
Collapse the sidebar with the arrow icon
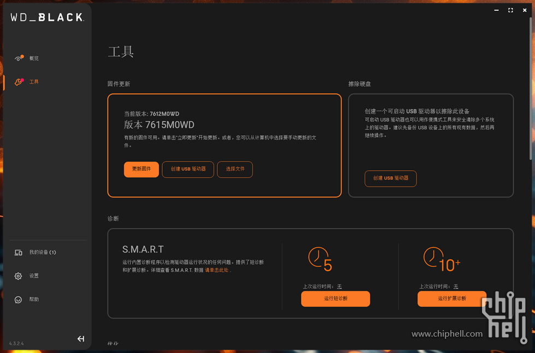tap(81, 339)
